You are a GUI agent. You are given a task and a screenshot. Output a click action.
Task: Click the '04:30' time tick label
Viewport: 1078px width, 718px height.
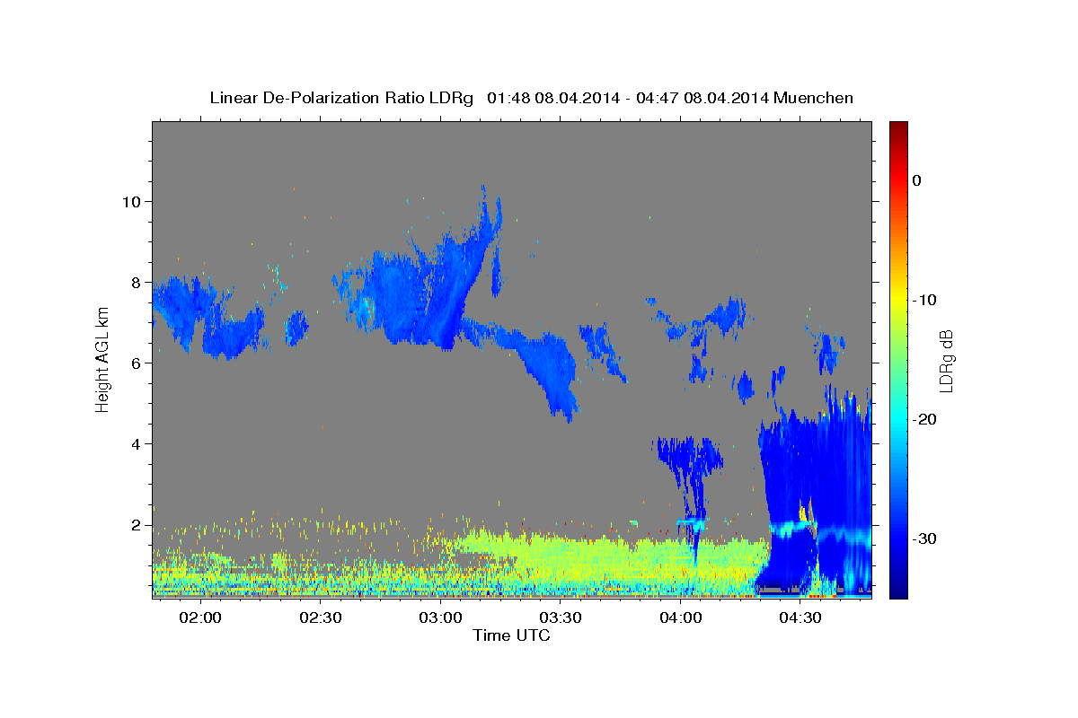(800, 617)
